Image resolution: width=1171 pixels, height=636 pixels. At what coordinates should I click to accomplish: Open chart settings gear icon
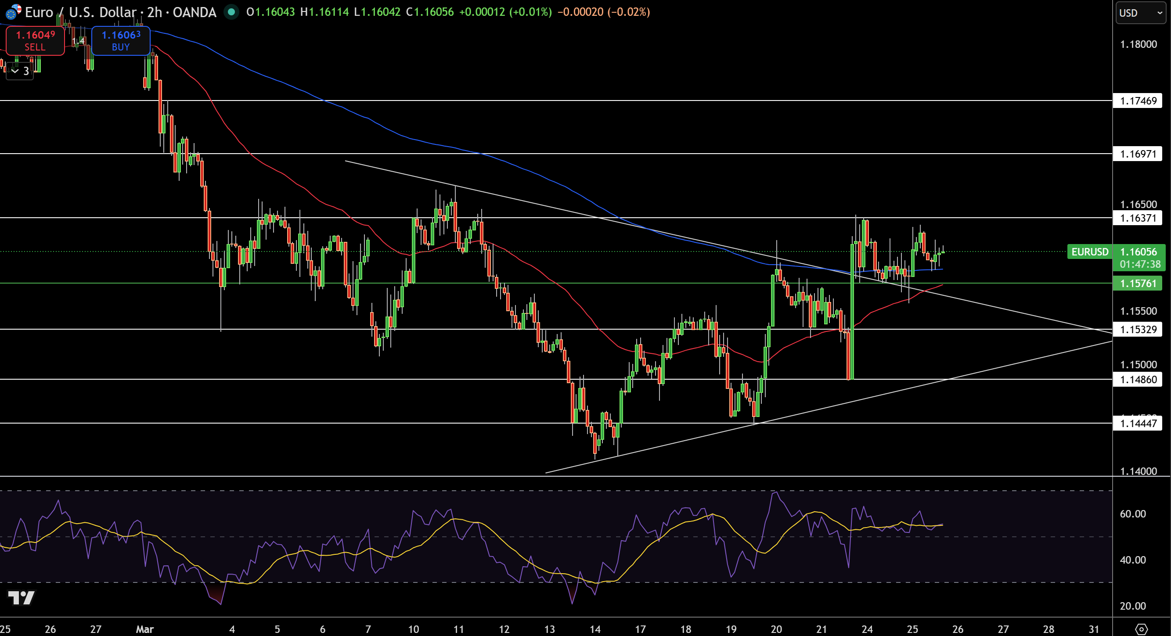click(1142, 629)
